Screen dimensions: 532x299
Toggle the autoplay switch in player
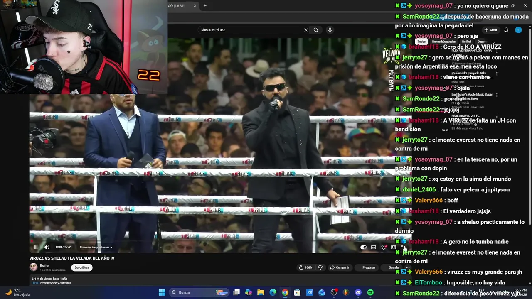[x=364, y=247]
